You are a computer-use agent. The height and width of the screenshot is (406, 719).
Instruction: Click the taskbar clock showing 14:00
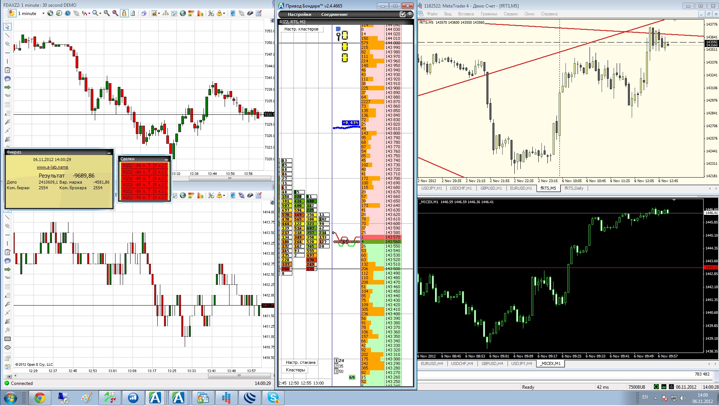pyautogui.click(x=702, y=398)
